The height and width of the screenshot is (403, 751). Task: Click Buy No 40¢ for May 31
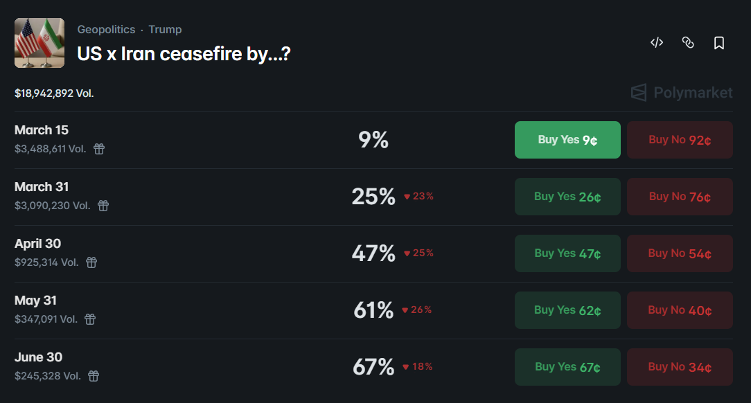[680, 310]
